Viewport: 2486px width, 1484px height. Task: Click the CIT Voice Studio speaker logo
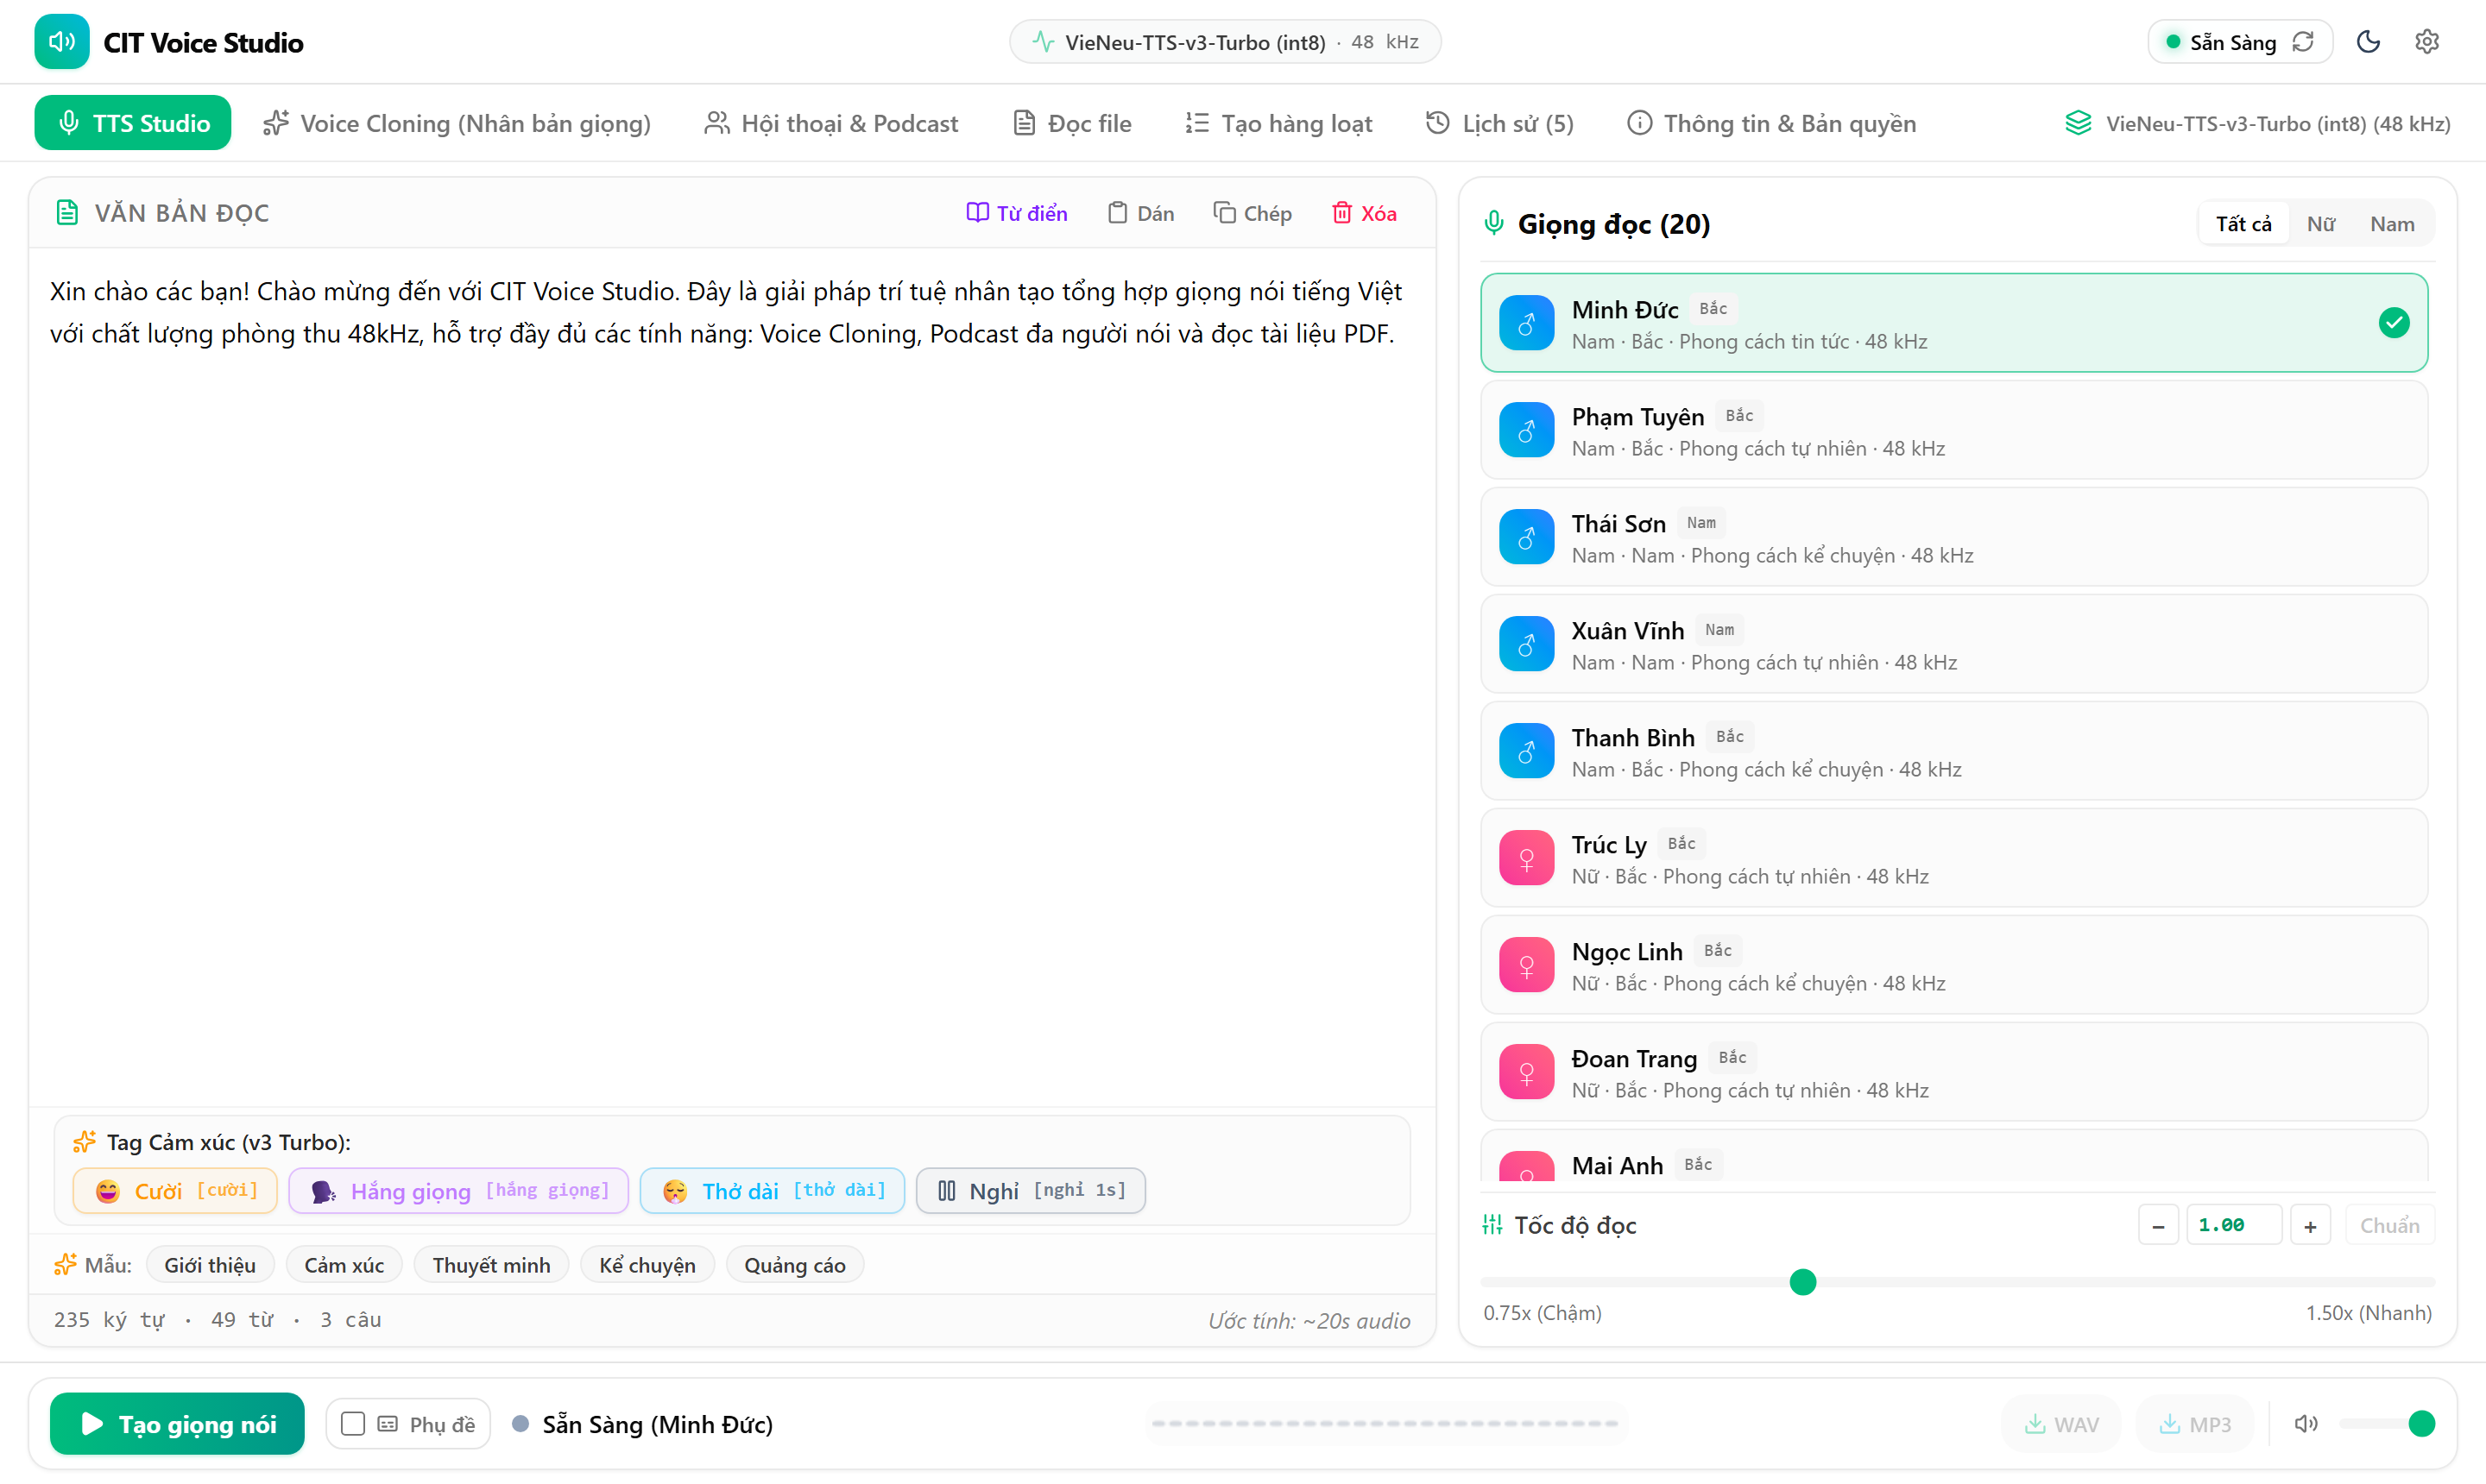(61, 42)
